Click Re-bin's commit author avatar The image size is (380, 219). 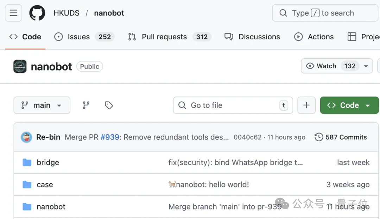coord(26,137)
